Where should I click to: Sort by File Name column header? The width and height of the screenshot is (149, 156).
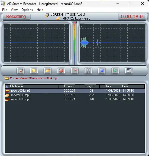click(x=32, y=86)
